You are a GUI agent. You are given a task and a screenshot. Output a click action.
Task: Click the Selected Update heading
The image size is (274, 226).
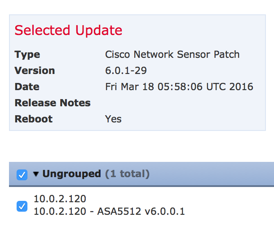click(68, 30)
